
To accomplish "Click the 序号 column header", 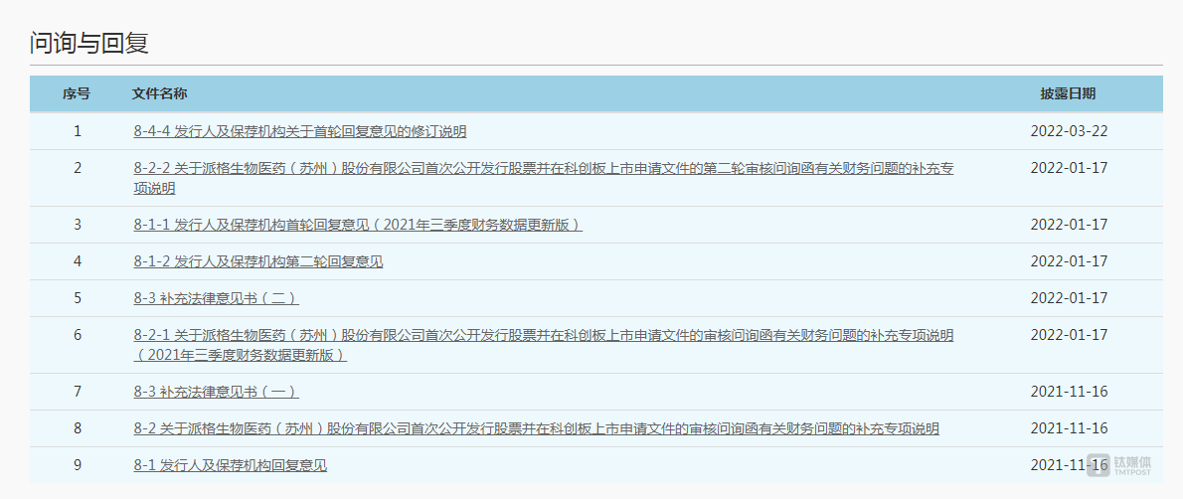I will tap(77, 94).
